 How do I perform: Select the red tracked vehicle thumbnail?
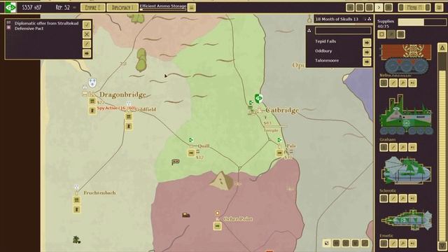click(406, 59)
